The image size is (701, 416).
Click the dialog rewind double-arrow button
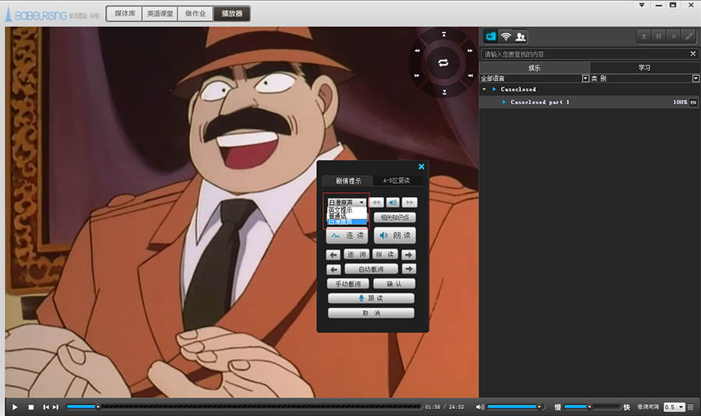376,203
